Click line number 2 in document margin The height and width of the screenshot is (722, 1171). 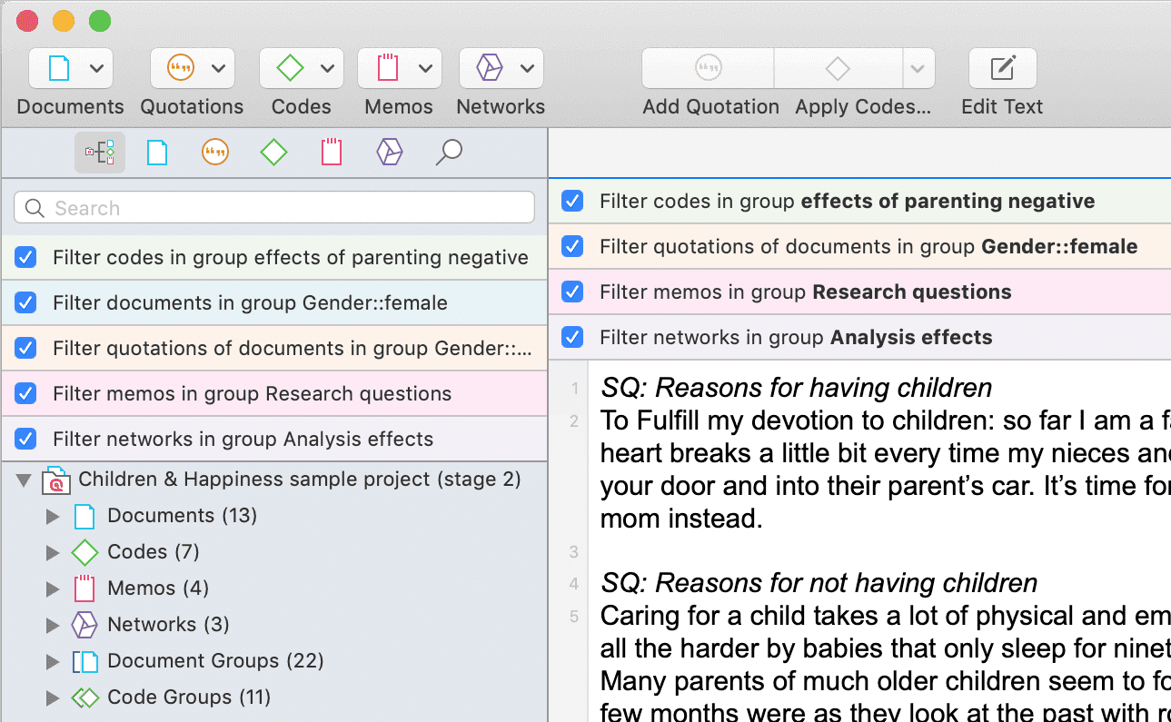[573, 420]
